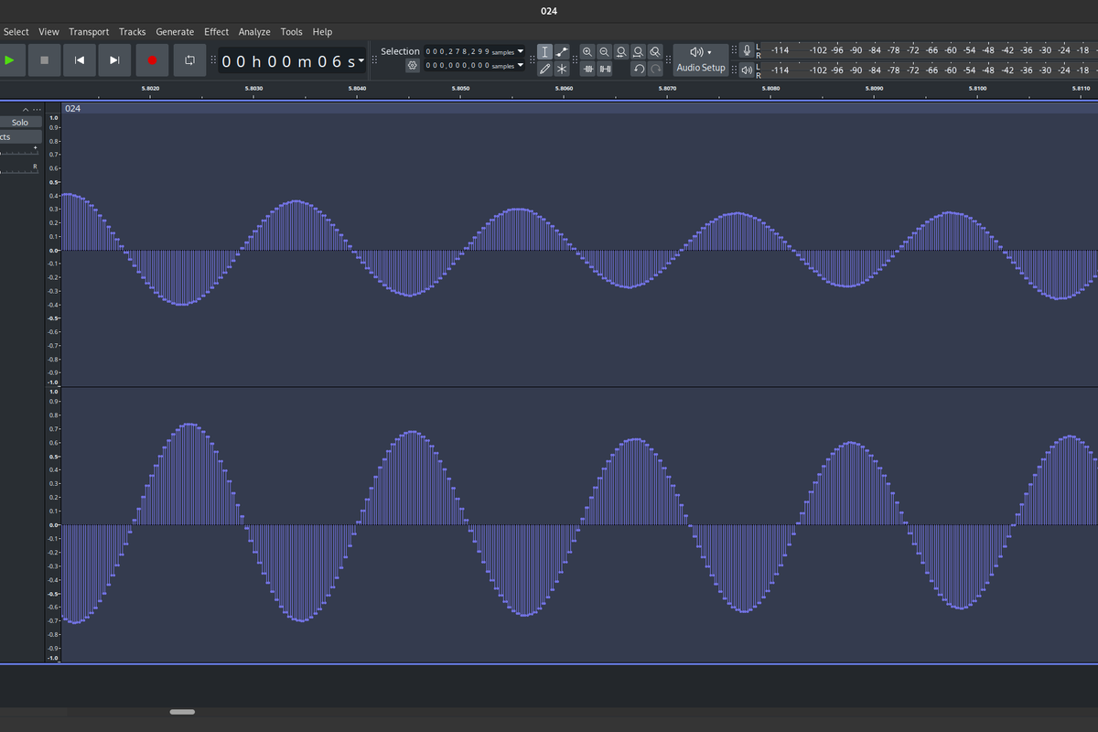The height and width of the screenshot is (732, 1098).
Task: Click the Zoom In magnifier icon
Action: tap(587, 52)
